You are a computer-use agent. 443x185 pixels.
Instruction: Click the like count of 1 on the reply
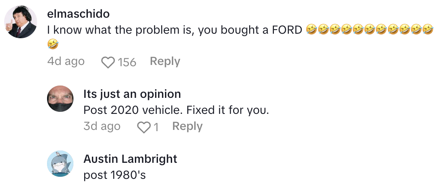[x=156, y=127]
